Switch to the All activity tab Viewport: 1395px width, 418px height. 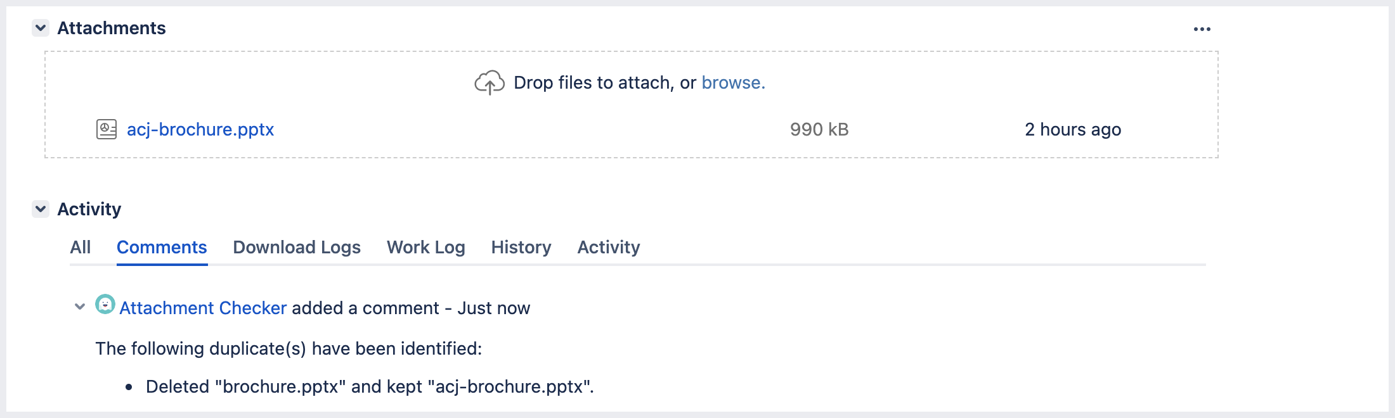(80, 247)
